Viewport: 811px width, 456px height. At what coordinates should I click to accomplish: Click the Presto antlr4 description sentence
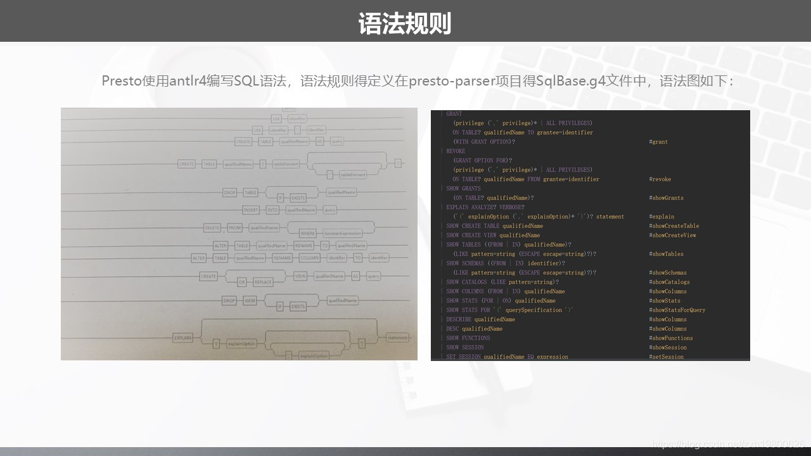418,81
